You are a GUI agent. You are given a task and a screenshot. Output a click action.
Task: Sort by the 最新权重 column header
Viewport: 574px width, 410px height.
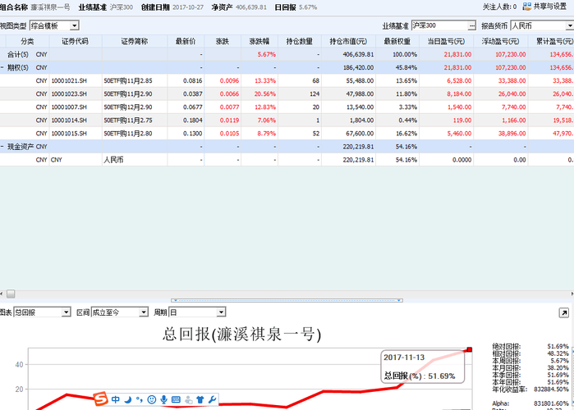pos(397,41)
